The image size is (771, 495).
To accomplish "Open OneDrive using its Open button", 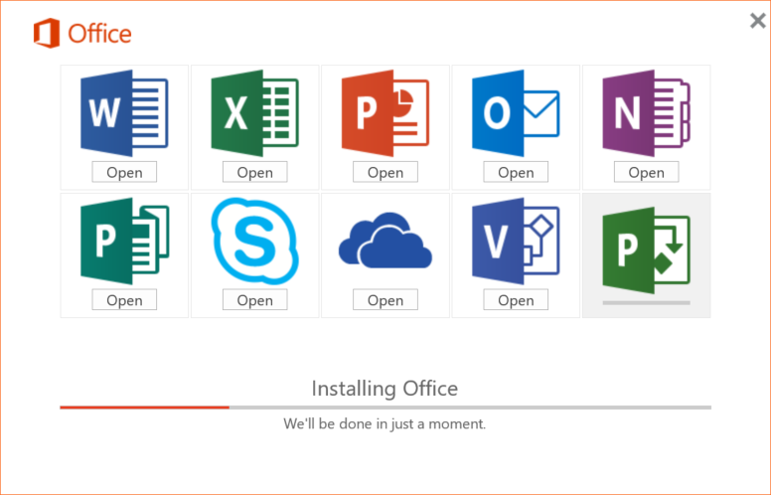I will [385, 300].
